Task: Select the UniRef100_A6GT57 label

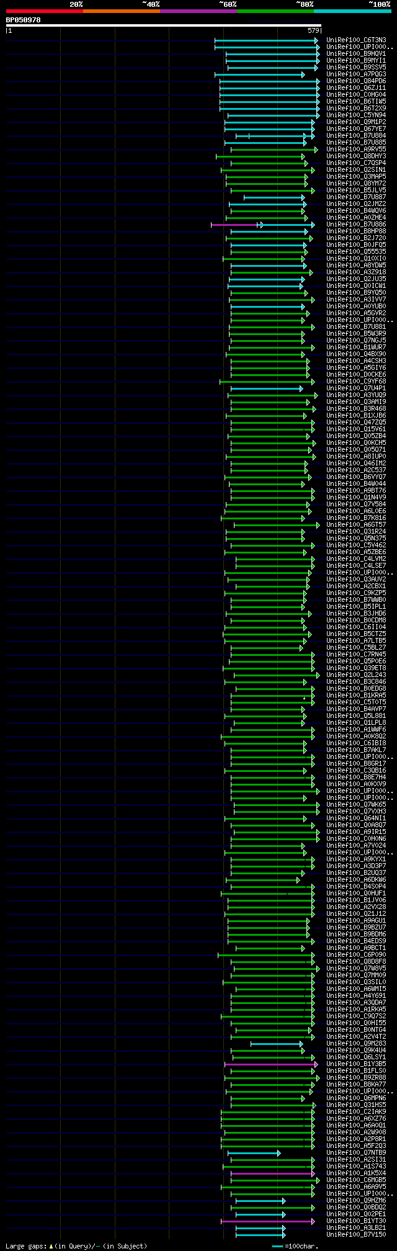Action: (356, 525)
